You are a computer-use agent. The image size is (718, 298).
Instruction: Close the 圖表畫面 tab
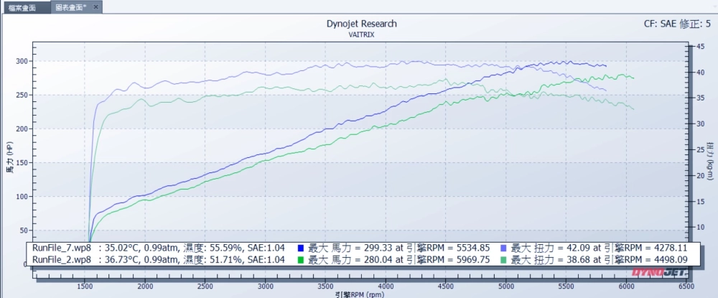tap(97, 6)
